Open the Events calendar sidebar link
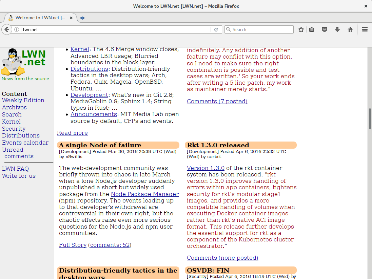The width and height of the screenshot is (372, 279). point(25,143)
